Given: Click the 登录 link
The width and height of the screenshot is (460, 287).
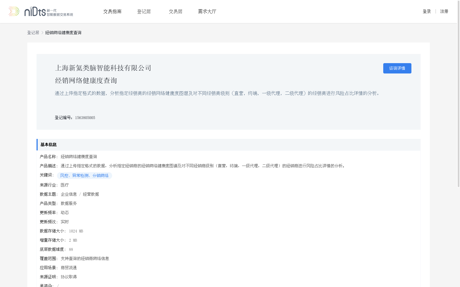Looking at the screenshot, I should (427, 11).
